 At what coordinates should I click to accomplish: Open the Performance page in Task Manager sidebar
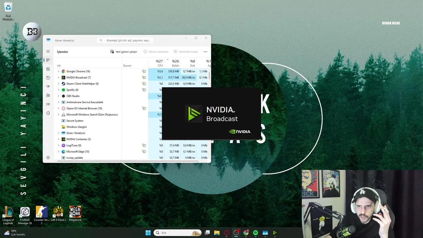48,69
